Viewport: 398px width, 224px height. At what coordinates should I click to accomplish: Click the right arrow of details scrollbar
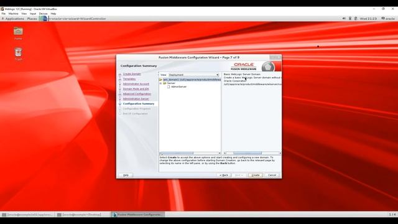tap(280, 153)
